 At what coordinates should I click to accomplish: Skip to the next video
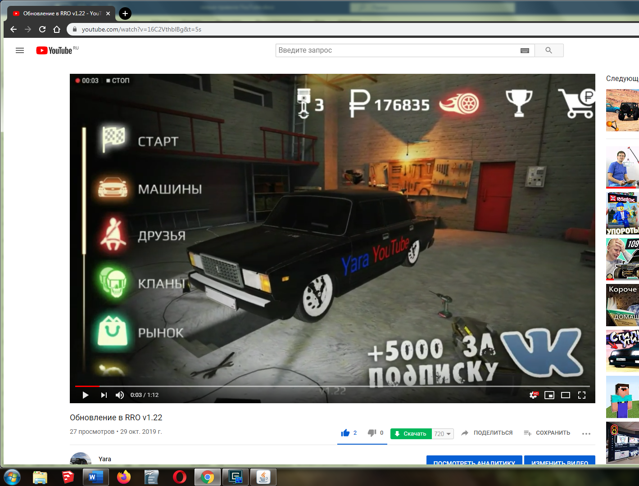click(104, 395)
